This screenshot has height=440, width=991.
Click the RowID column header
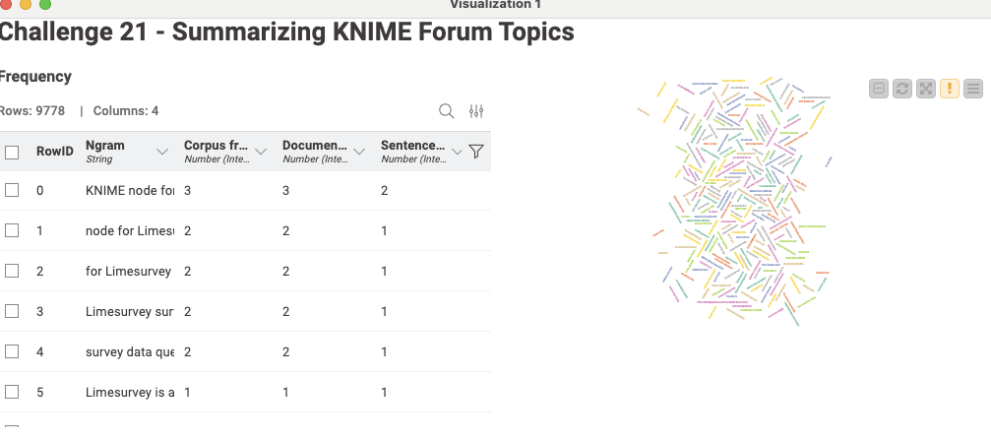(54, 152)
